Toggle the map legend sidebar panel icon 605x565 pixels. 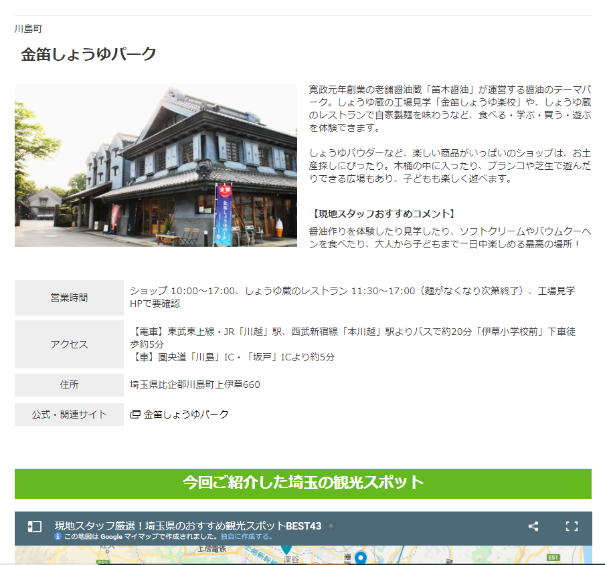[35, 527]
